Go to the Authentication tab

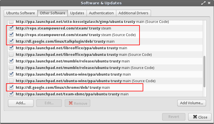pos(101,13)
